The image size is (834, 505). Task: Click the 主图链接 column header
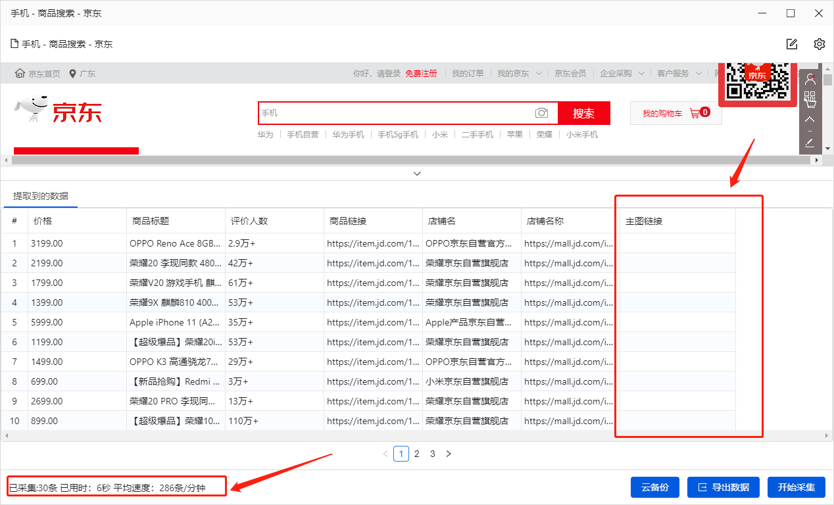click(677, 221)
